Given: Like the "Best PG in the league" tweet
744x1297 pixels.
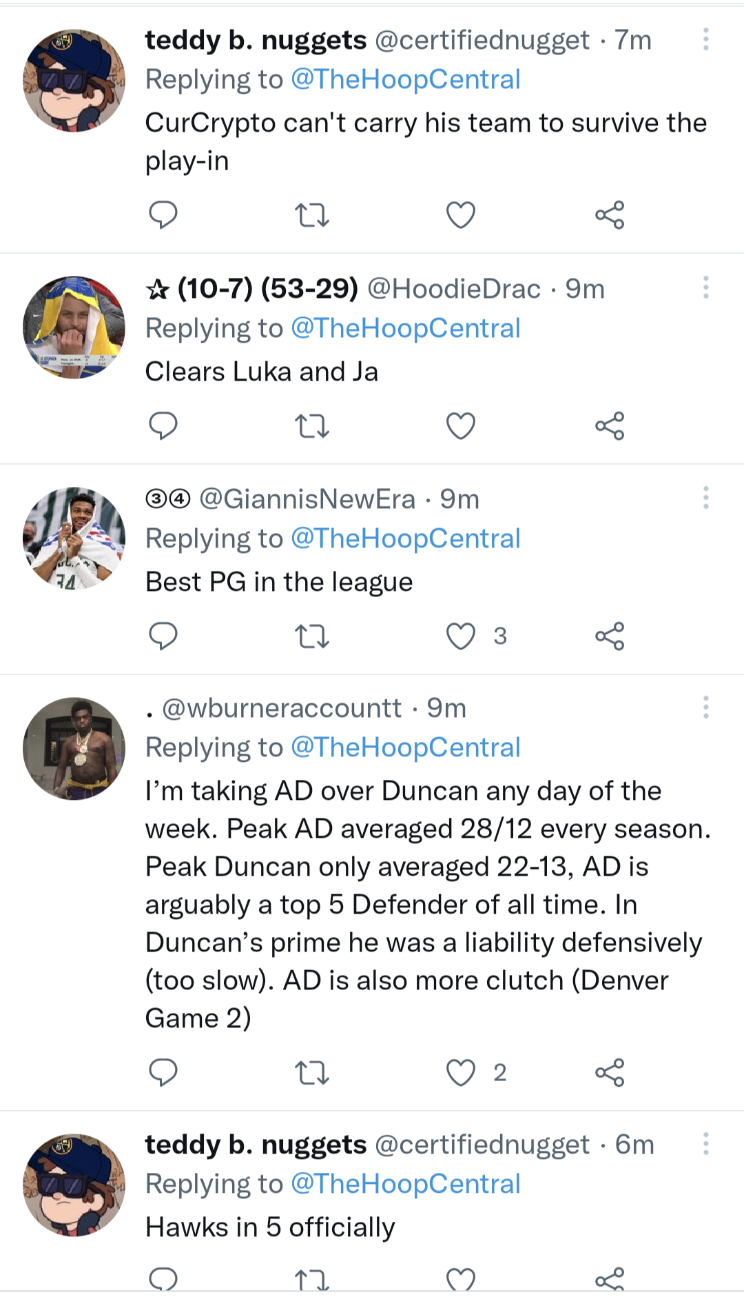Looking at the screenshot, I should click(461, 636).
